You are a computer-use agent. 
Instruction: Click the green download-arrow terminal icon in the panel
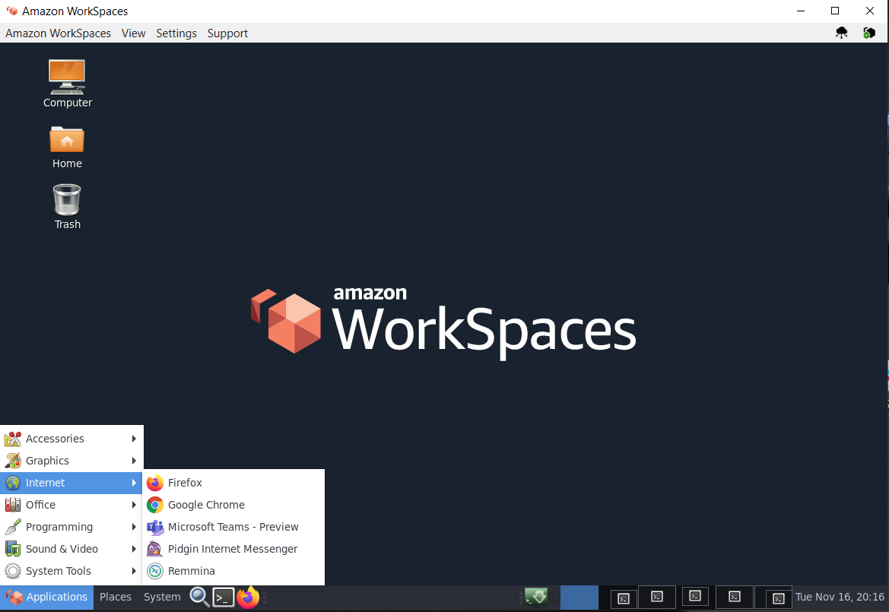tap(536, 596)
